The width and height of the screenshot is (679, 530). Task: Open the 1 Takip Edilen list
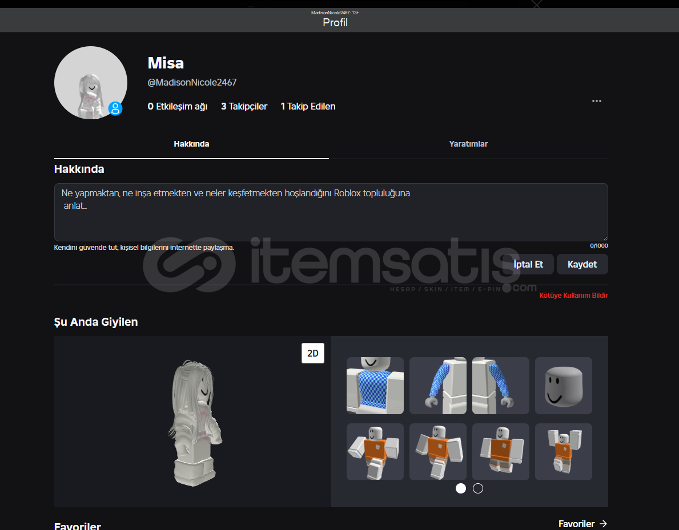point(308,107)
